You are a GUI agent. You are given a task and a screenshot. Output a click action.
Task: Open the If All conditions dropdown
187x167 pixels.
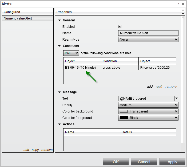(x=71, y=53)
